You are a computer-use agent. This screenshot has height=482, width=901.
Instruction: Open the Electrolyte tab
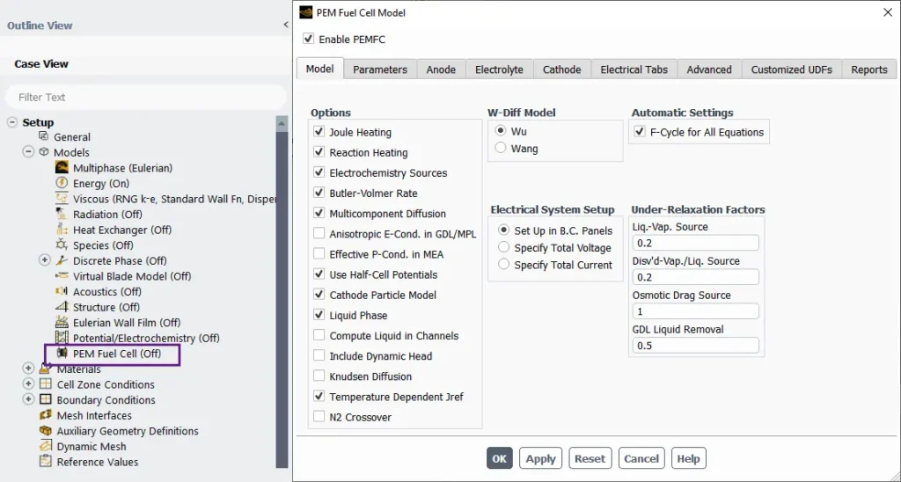click(x=499, y=69)
